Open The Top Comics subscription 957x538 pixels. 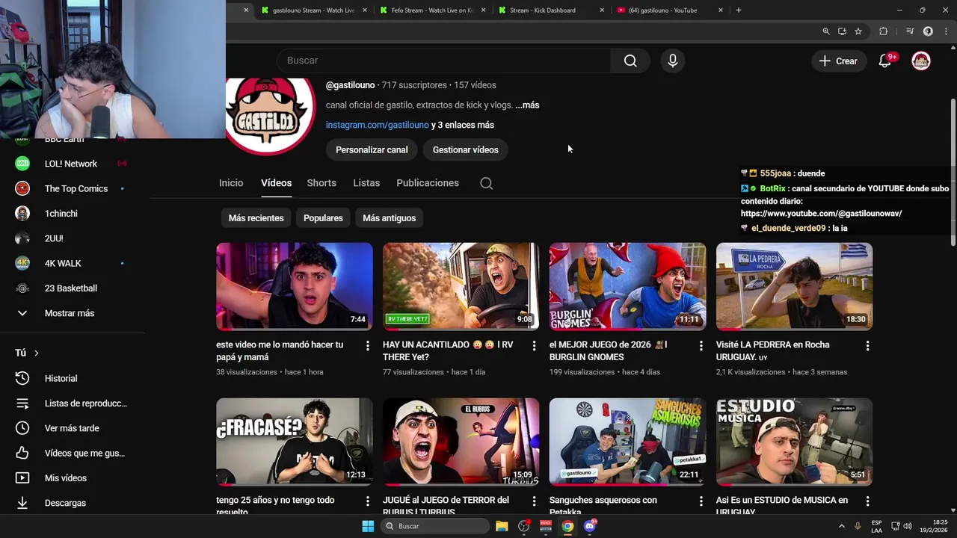pos(71,188)
